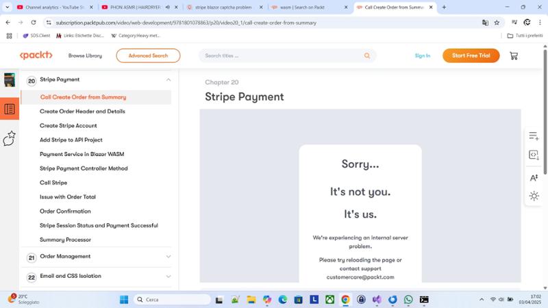This screenshot has height=308, width=548.
Task: Open the tab search dropdown arrow
Action: [x=7, y=7]
